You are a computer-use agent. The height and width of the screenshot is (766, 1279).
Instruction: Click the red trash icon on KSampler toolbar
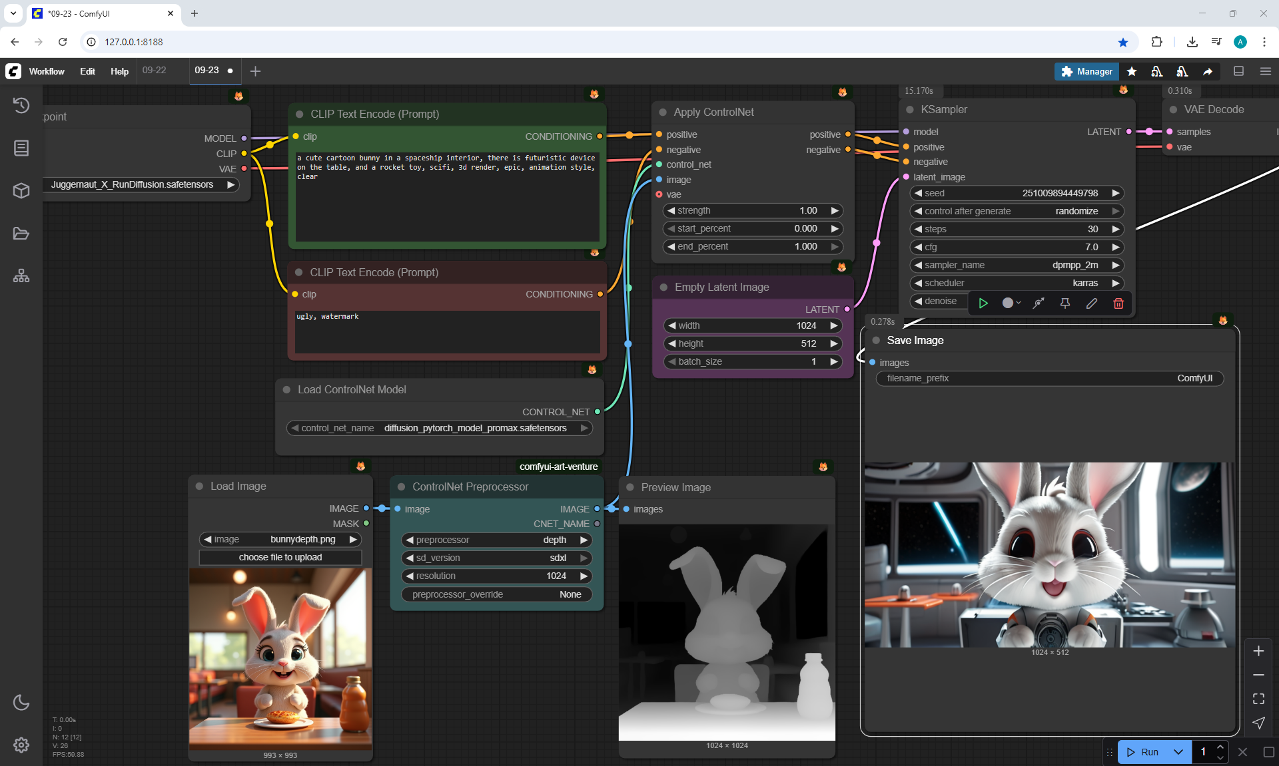[x=1118, y=303]
